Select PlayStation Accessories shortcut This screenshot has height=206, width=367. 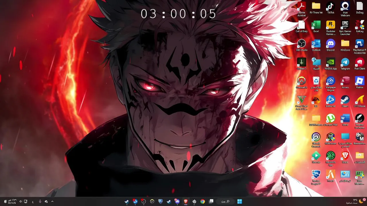pos(360,47)
